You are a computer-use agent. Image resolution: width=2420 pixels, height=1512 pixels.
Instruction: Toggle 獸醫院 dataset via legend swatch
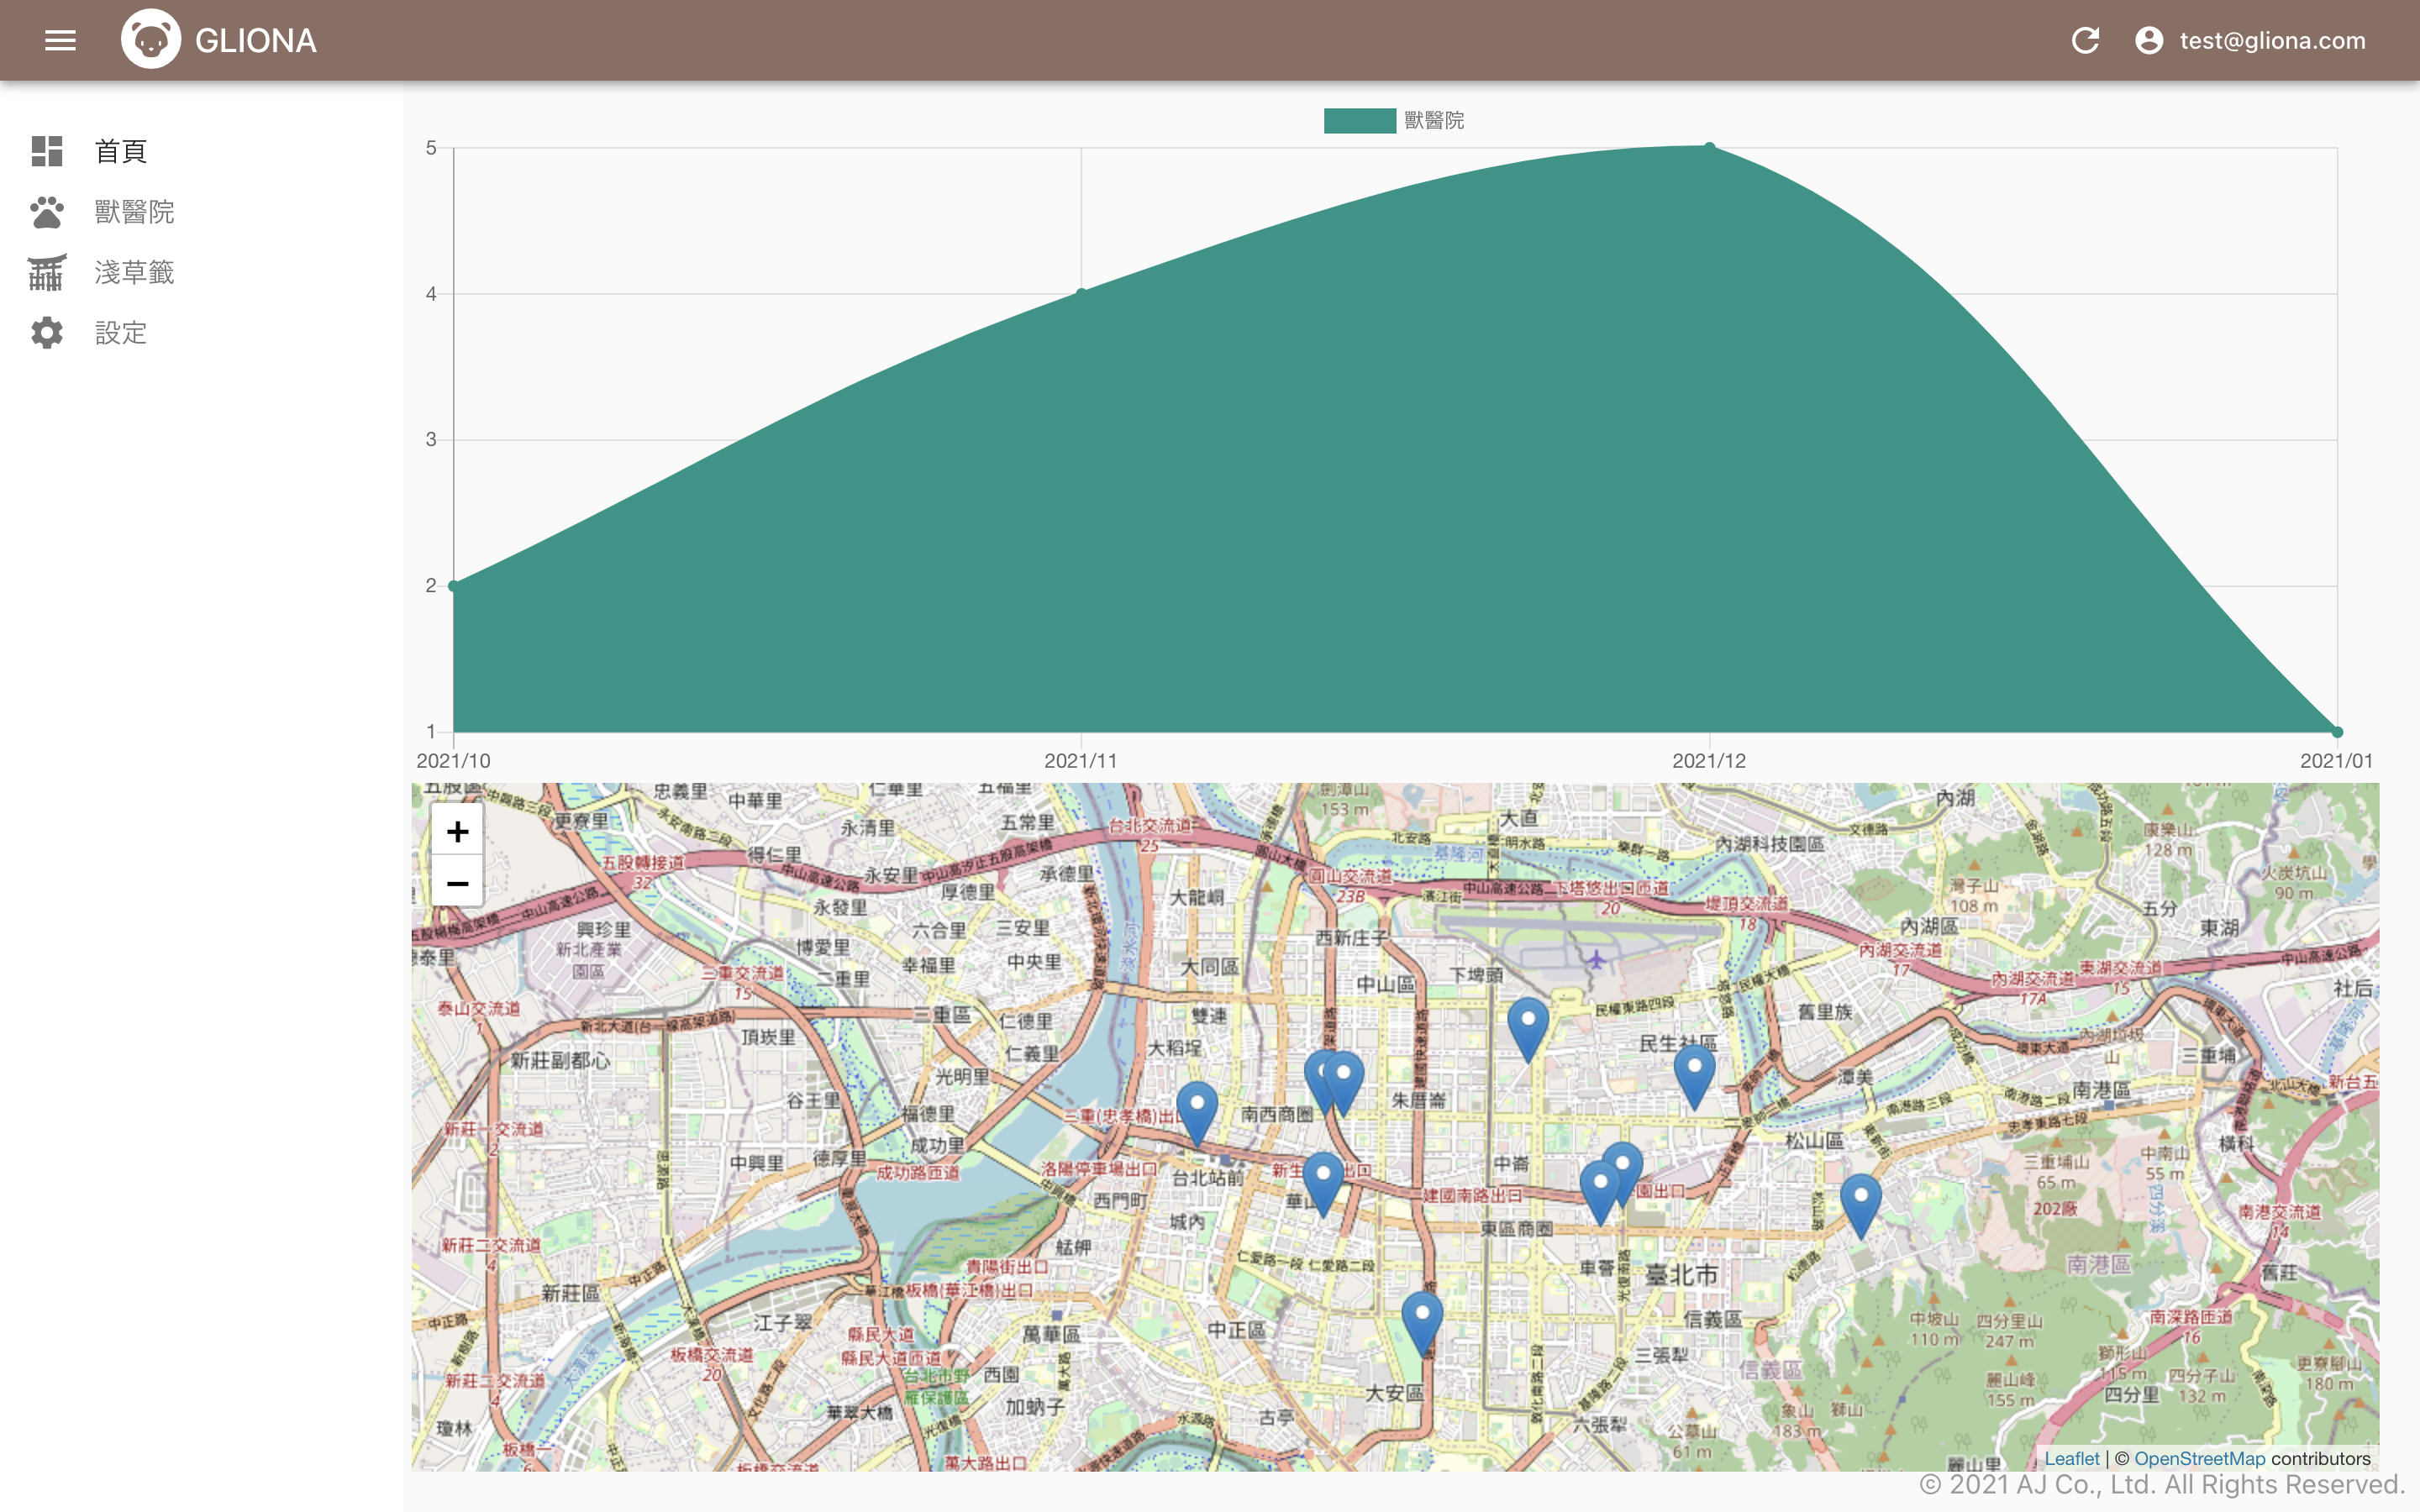(1359, 121)
